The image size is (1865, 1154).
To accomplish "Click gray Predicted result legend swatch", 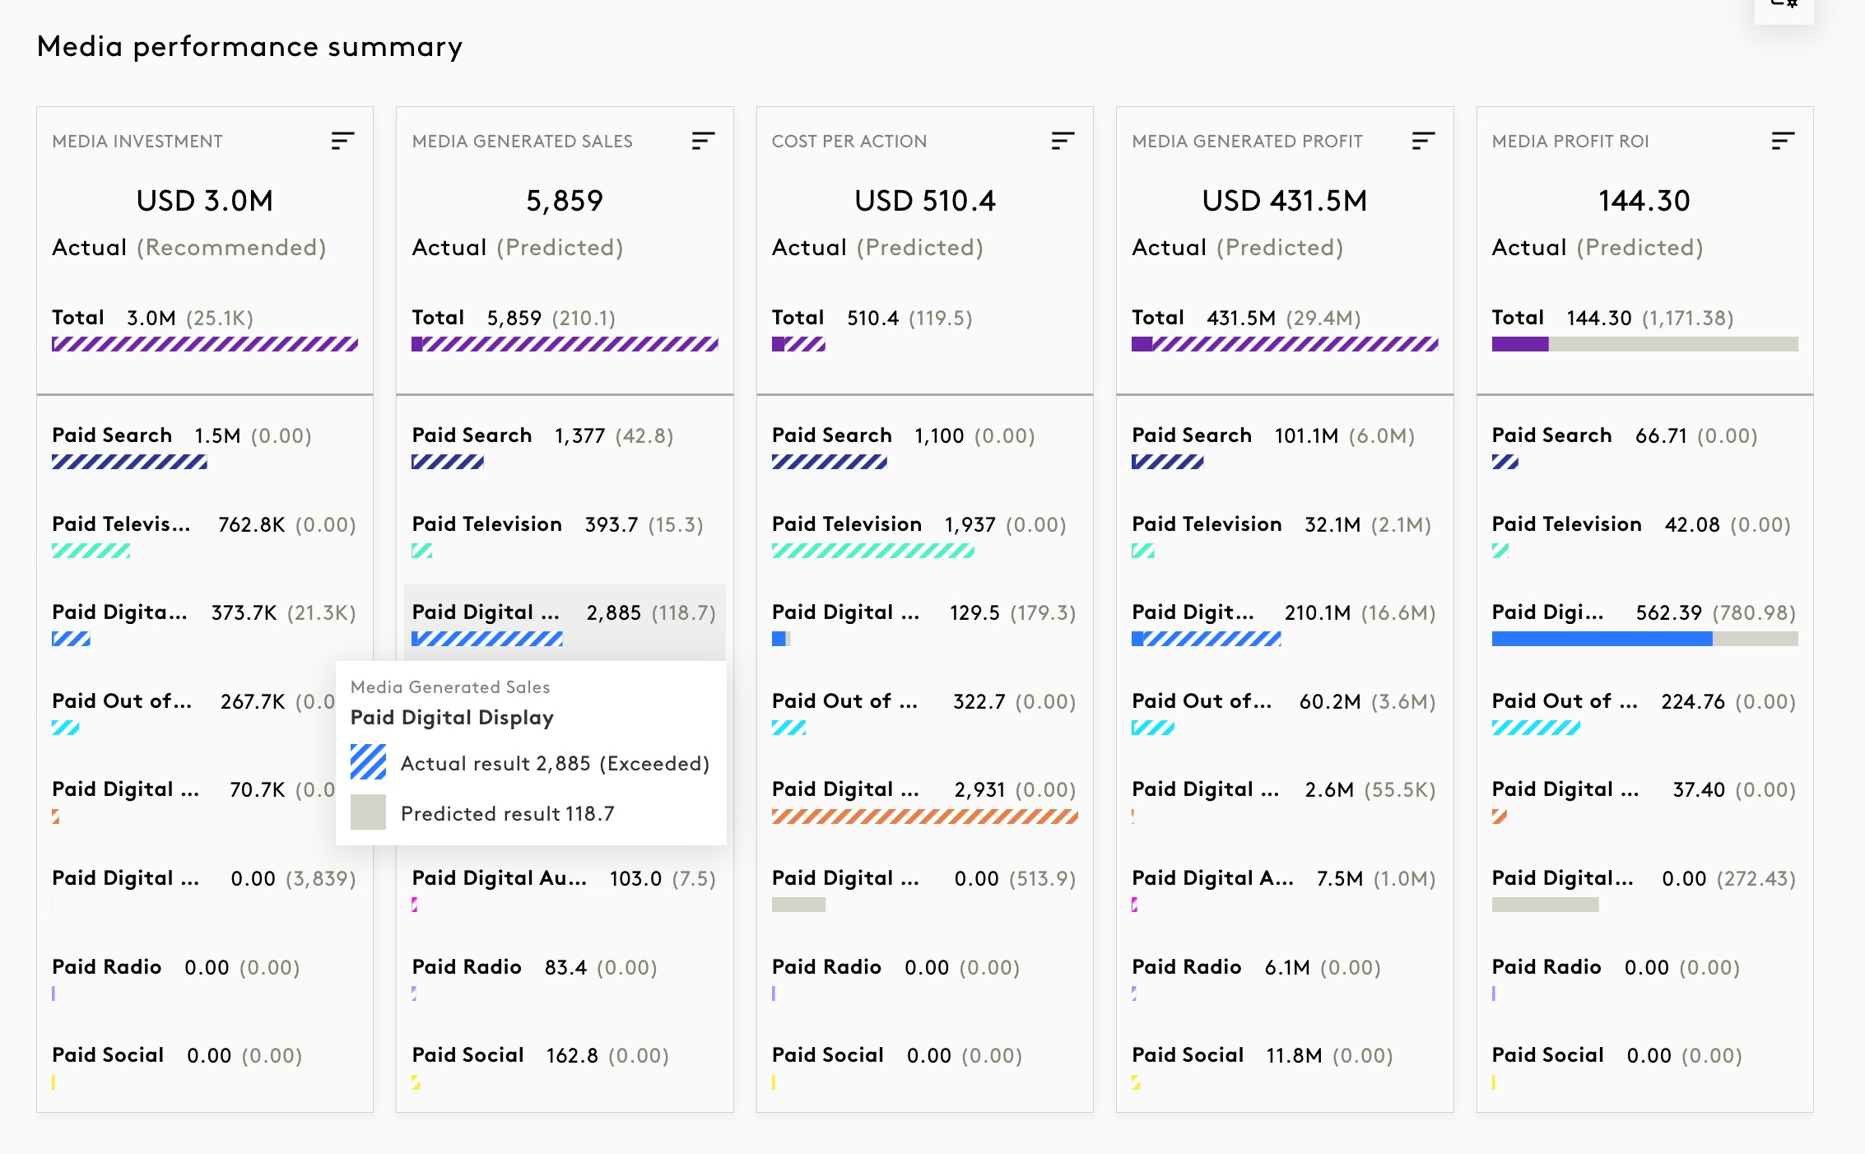I will coord(368,812).
